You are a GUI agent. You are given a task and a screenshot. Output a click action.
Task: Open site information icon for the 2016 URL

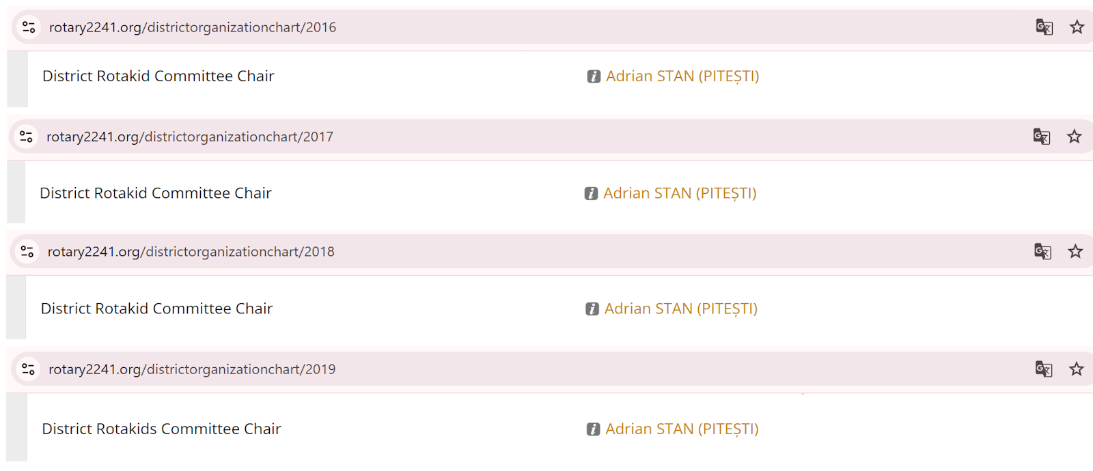(29, 27)
